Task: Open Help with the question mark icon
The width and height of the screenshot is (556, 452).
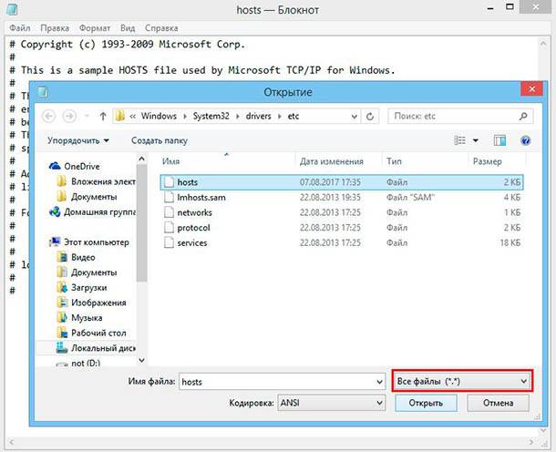Action: (x=526, y=140)
